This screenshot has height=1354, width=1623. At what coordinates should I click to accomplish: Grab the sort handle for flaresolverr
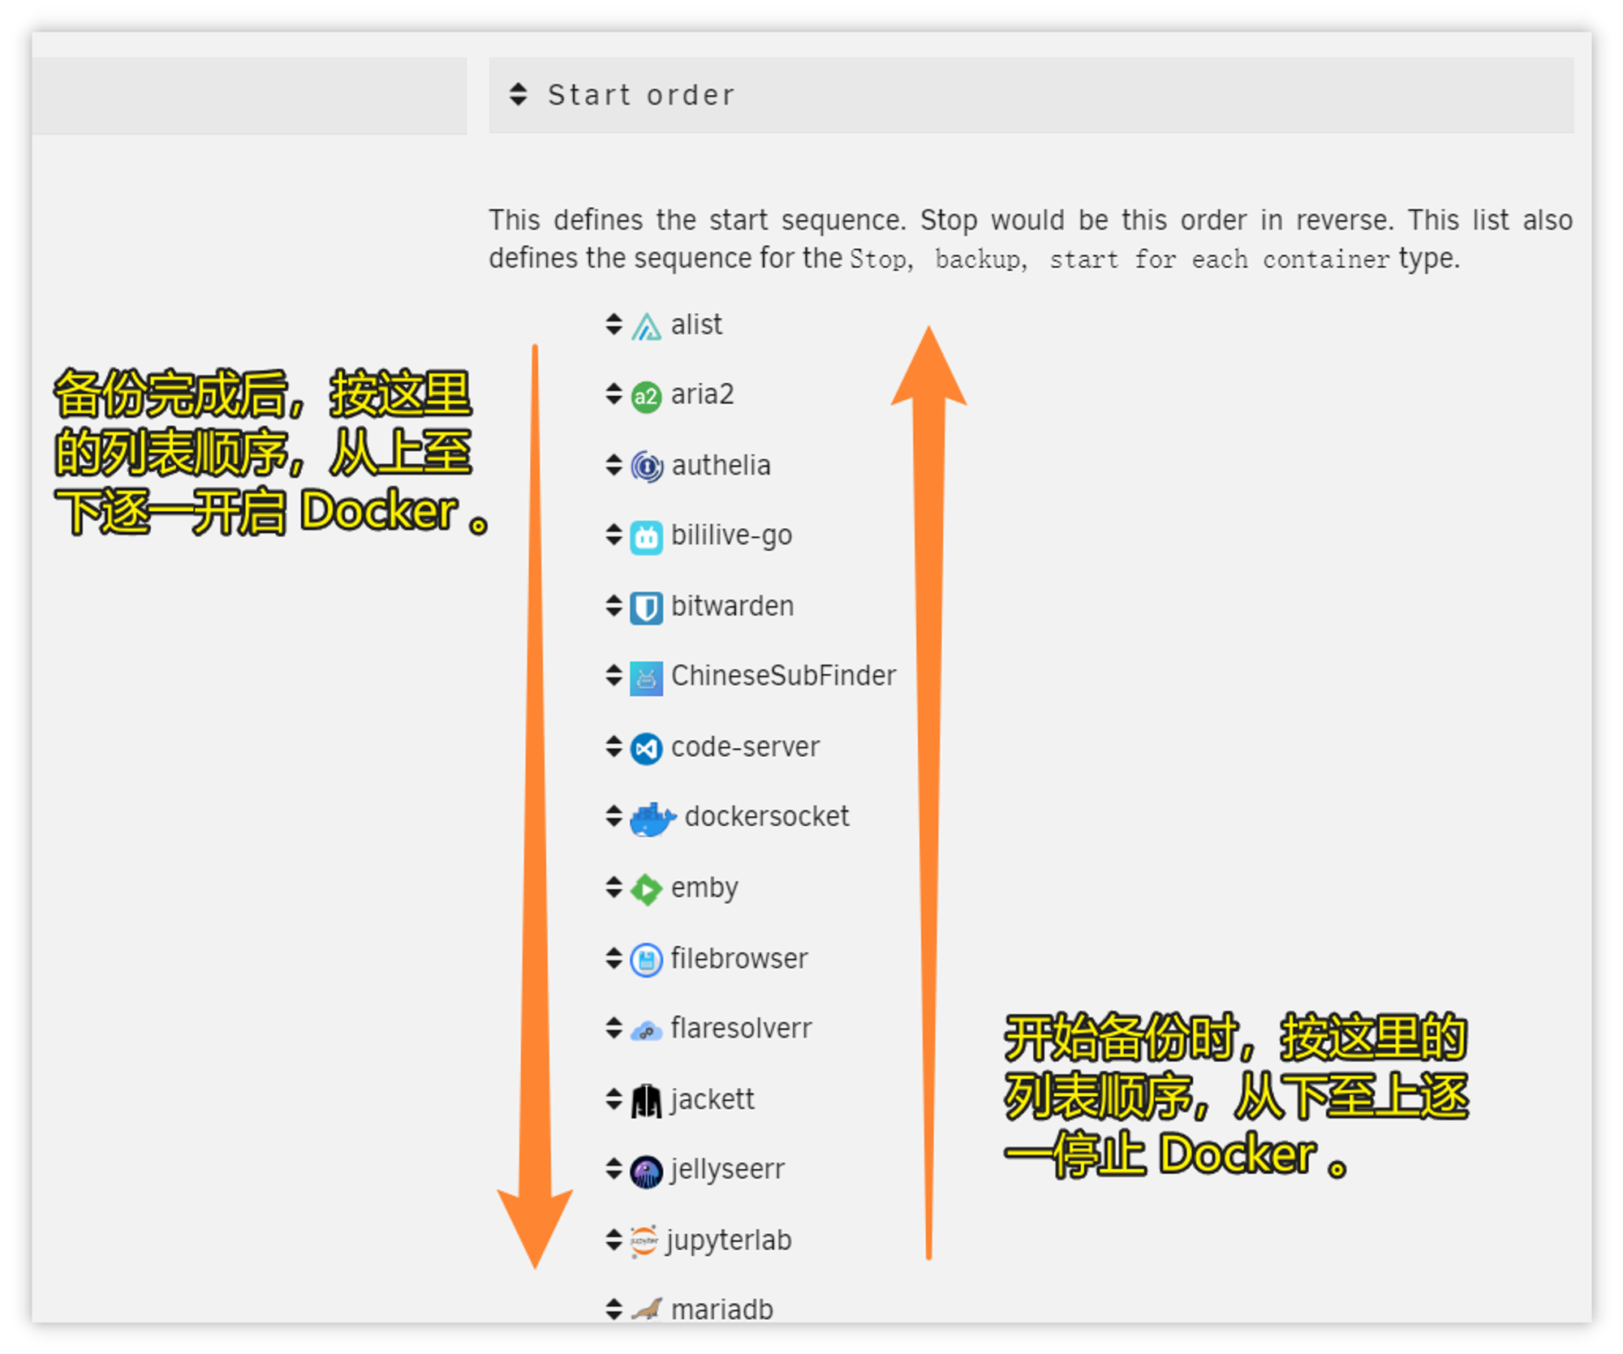(613, 1028)
